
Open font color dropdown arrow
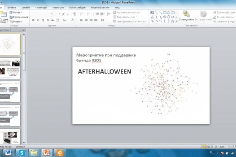76,20
